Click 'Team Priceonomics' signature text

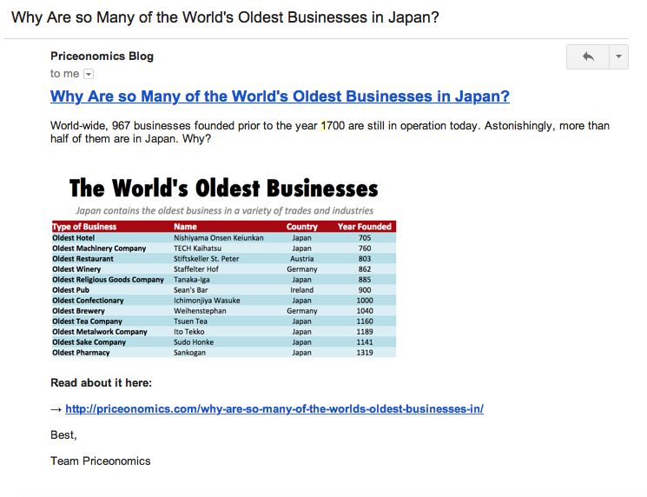[x=100, y=461]
